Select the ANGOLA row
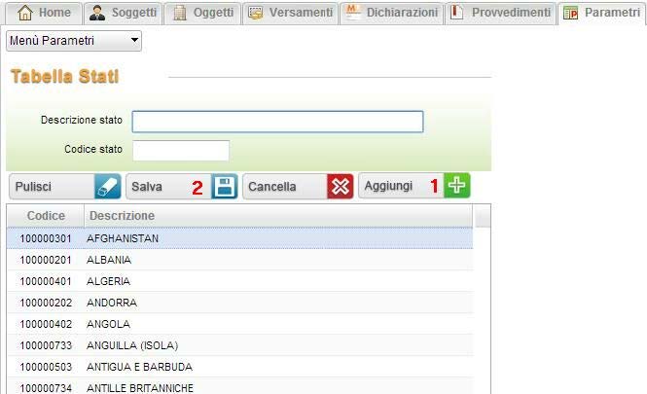The image size is (647, 394). click(239, 324)
